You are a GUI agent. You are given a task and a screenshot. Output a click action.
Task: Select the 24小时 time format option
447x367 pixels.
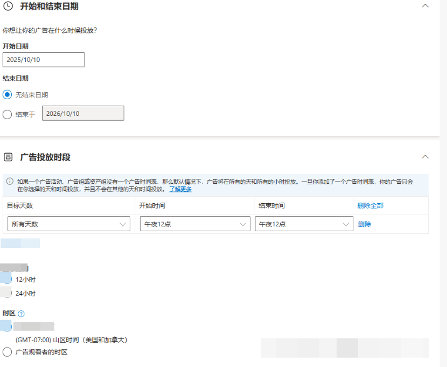point(6,294)
